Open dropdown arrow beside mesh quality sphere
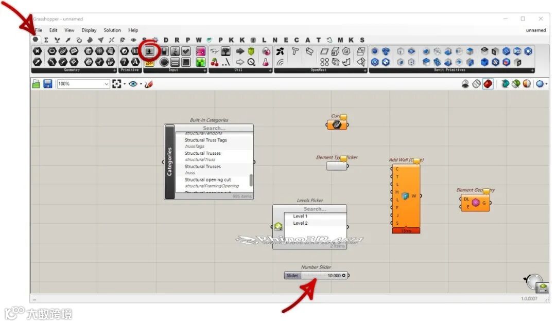 (546, 84)
